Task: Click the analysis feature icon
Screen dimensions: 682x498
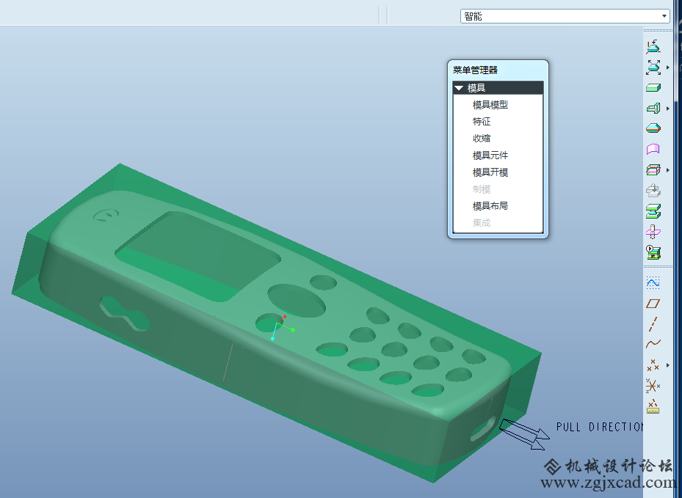Action: [x=653, y=407]
